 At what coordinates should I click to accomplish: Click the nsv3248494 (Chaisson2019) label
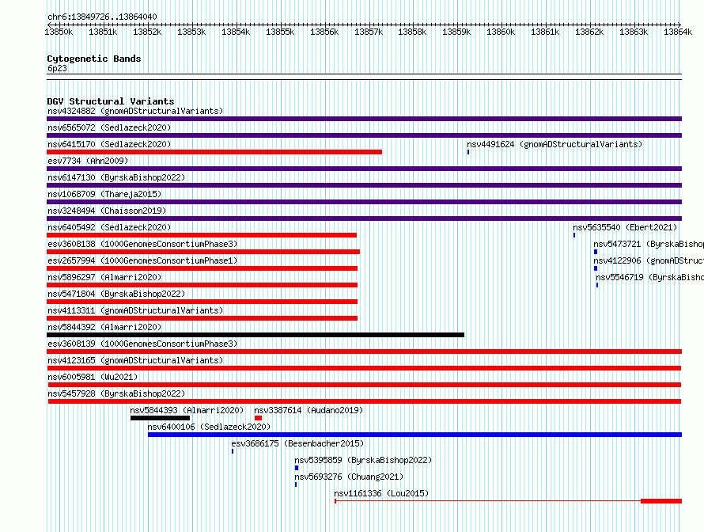click(x=107, y=211)
